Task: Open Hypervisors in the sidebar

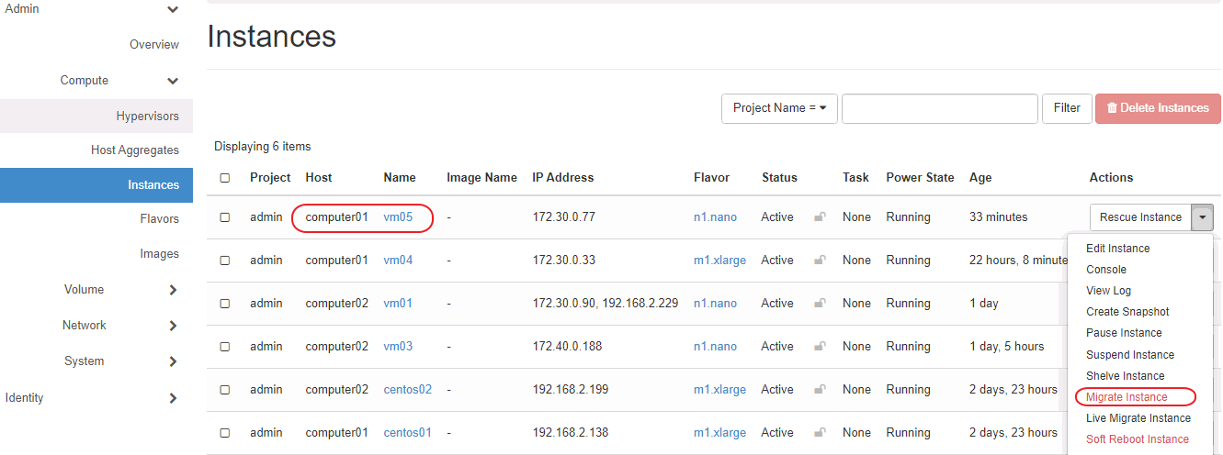Action: 147,117
